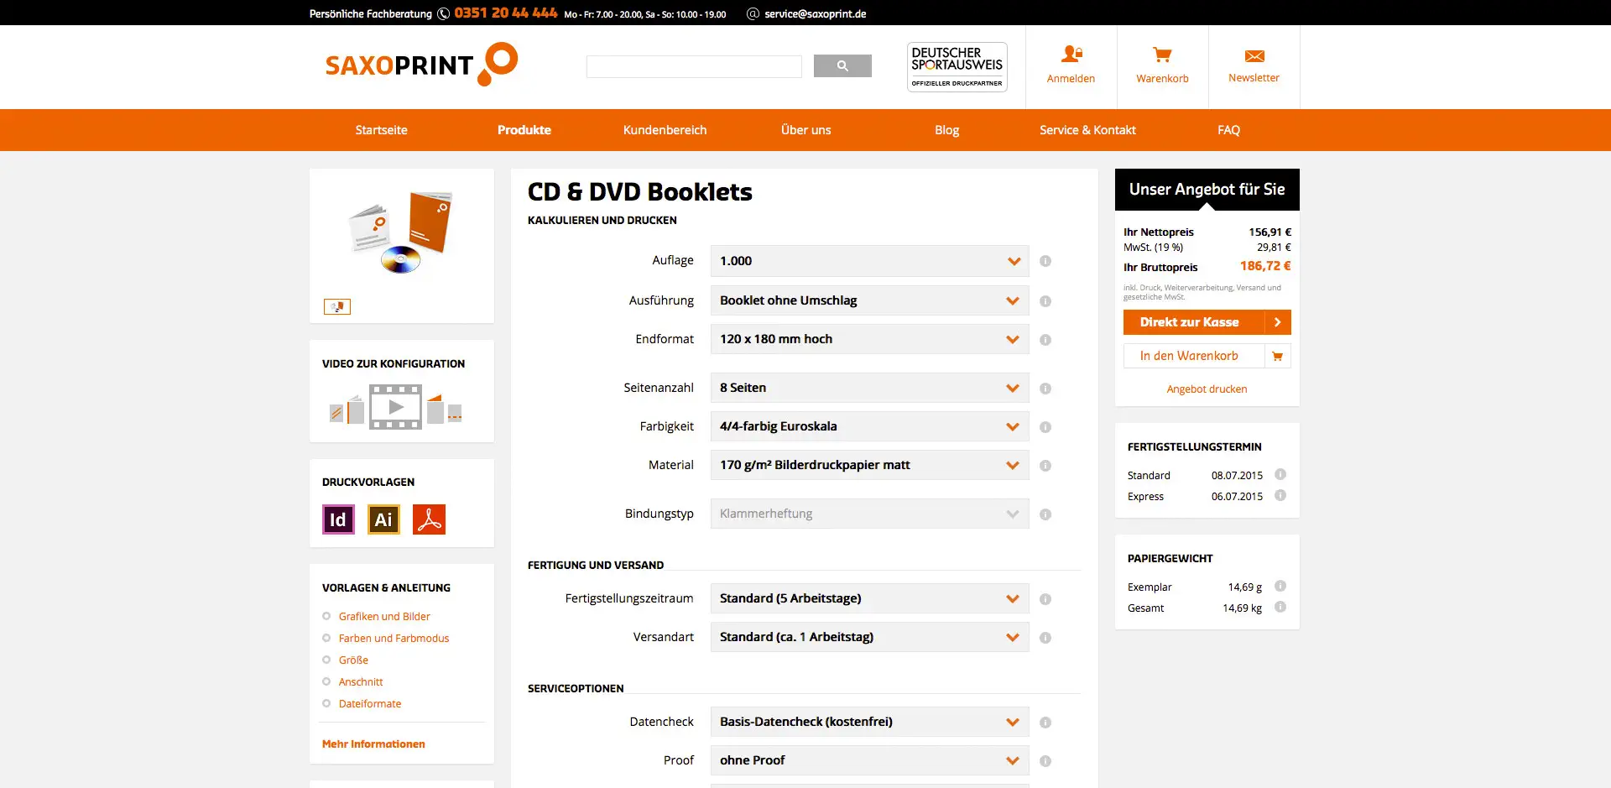Click Direkt zur Kasse button
Image resolution: width=1611 pixels, height=788 pixels.
pyautogui.click(x=1206, y=322)
